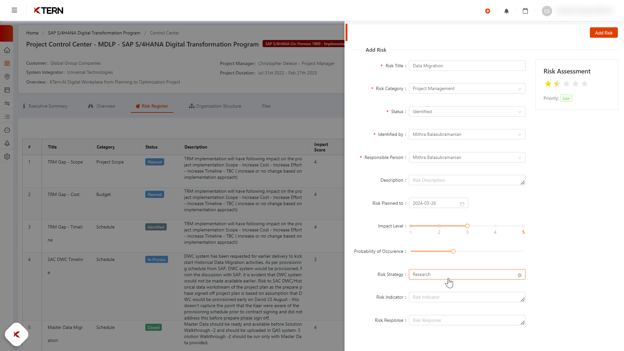The height and width of the screenshot is (351, 624).
Task: Click the red plus add icon
Action: [487, 11]
